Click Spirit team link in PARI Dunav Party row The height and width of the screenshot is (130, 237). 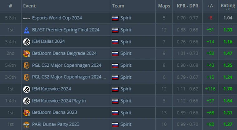[126, 124]
